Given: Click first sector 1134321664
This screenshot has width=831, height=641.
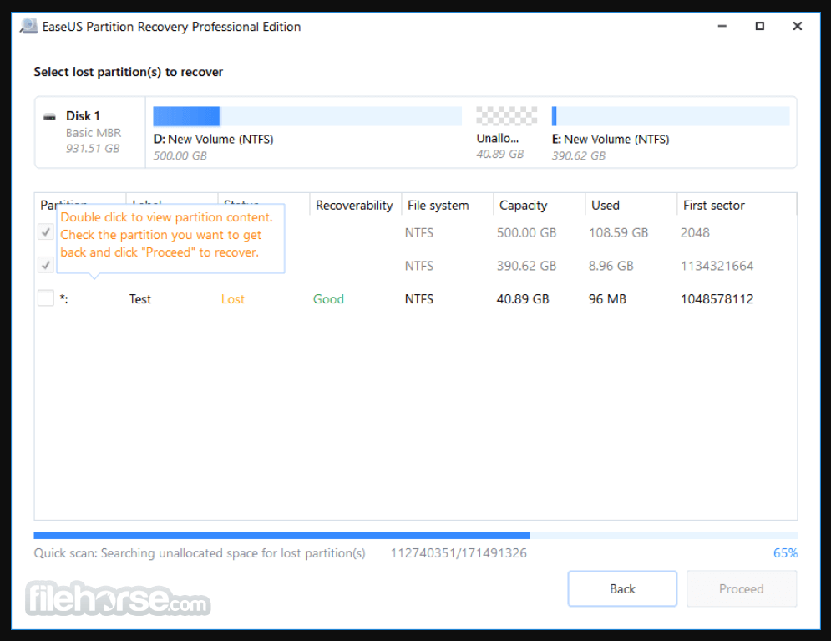Looking at the screenshot, I should (x=717, y=266).
